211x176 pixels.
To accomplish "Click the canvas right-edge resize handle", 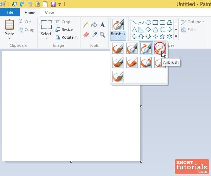I will (141, 106).
